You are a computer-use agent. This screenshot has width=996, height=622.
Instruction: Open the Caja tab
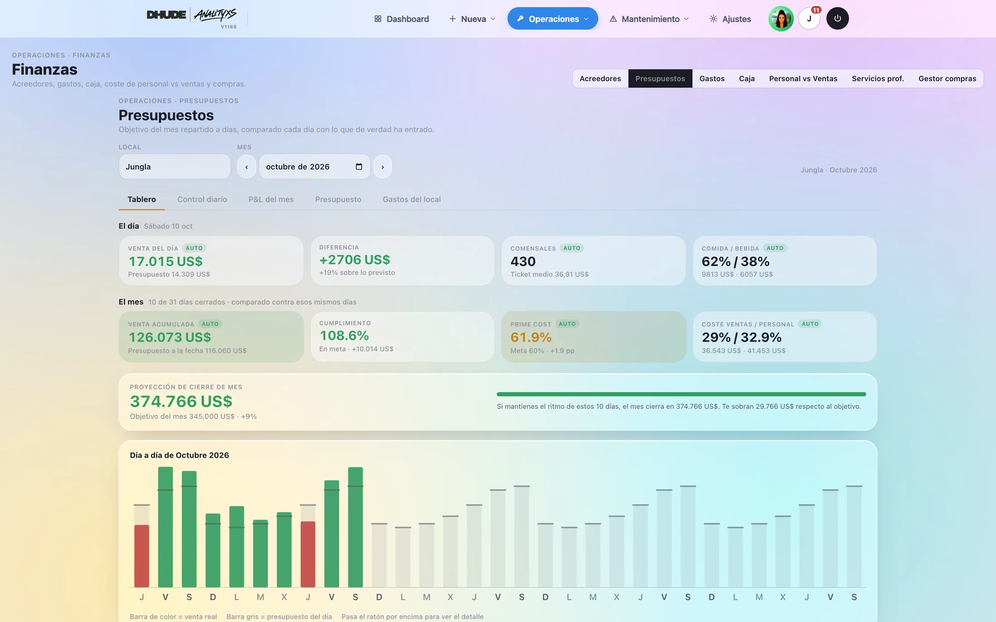pyautogui.click(x=747, y=78)
